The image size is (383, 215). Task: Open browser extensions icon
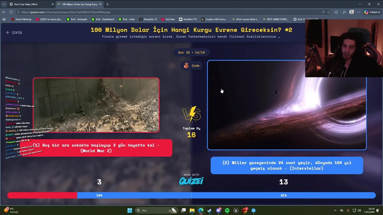[x=336, y=12]
